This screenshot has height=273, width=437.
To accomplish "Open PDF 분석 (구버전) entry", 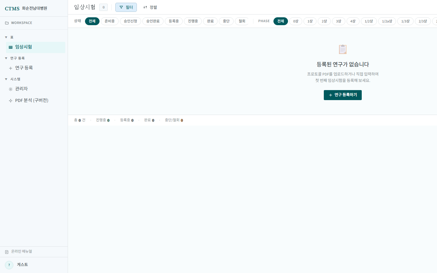I will 36,100.
